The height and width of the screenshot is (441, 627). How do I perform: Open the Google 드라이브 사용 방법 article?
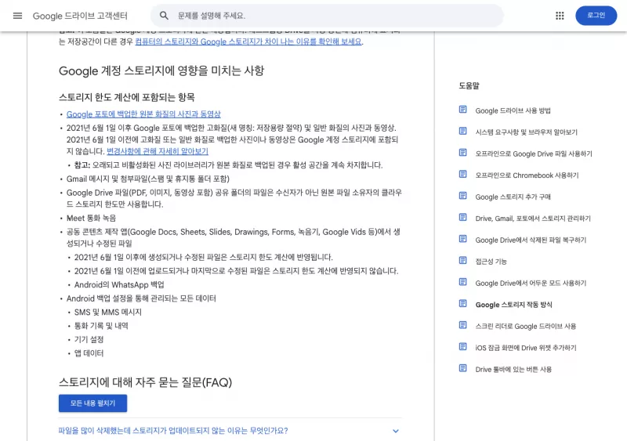(x=513, y=110)
